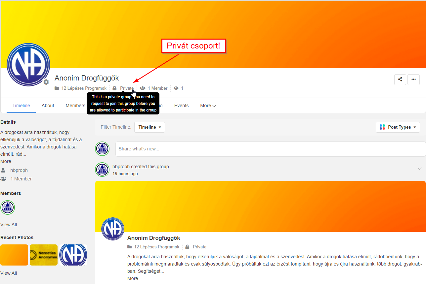The height and width of the screenshot is (284, 426).
Task: Open the Narcotics Anonymous recent photo
Action: (44, 255)
